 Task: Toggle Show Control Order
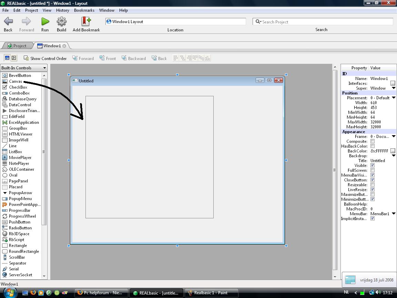point(45,58)
